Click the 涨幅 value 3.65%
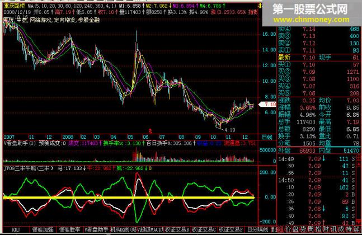Screen dimensions: 362x235 click(x=308, y=107)
